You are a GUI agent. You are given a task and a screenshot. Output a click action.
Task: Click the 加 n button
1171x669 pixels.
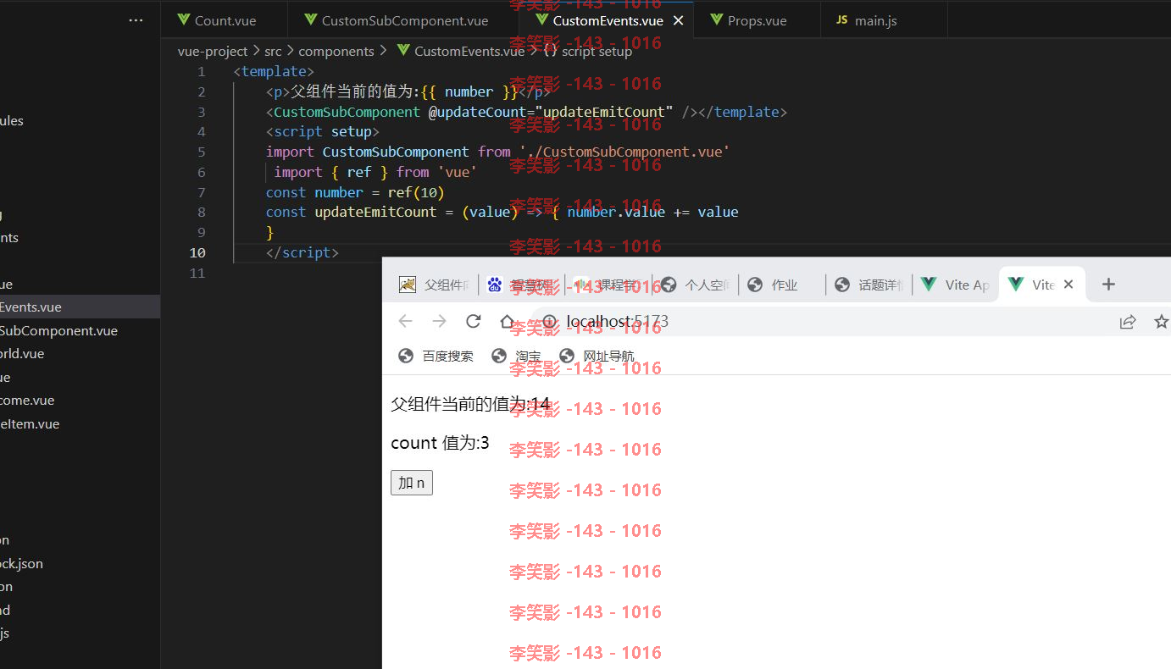[412, 483]
